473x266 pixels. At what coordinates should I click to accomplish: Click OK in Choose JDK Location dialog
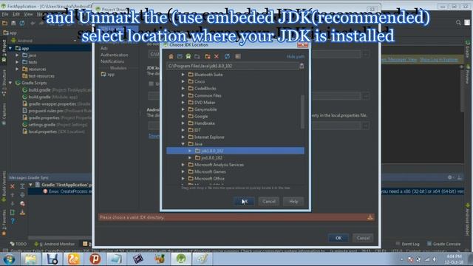(245, 201)
